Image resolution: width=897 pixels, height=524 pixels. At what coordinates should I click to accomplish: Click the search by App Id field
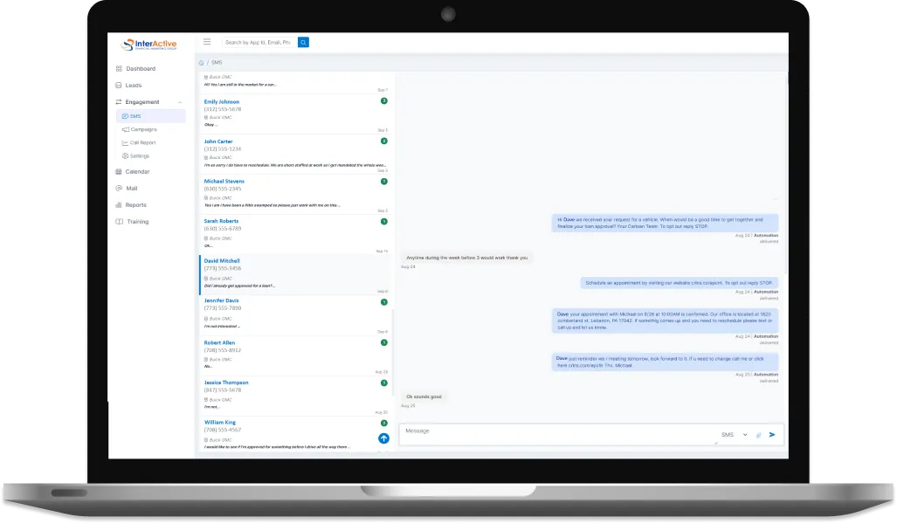[259, 42]
